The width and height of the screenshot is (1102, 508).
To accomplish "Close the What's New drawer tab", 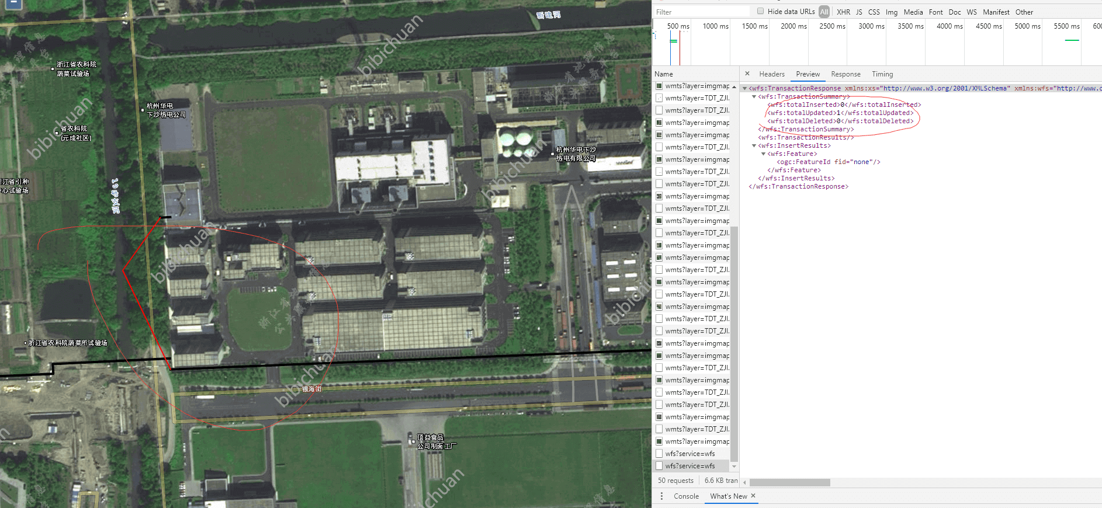I will point(753,496).
